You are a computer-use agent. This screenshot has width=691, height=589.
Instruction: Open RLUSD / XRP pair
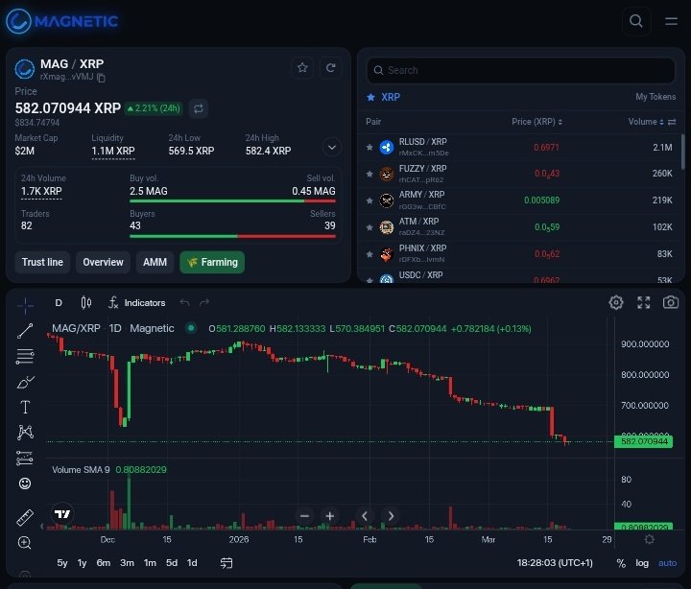point(520,147)
